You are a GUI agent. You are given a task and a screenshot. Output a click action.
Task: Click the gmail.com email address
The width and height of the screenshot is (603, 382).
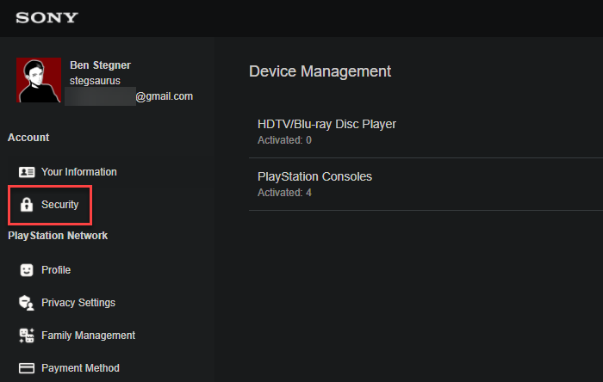[x=164, y=96]
